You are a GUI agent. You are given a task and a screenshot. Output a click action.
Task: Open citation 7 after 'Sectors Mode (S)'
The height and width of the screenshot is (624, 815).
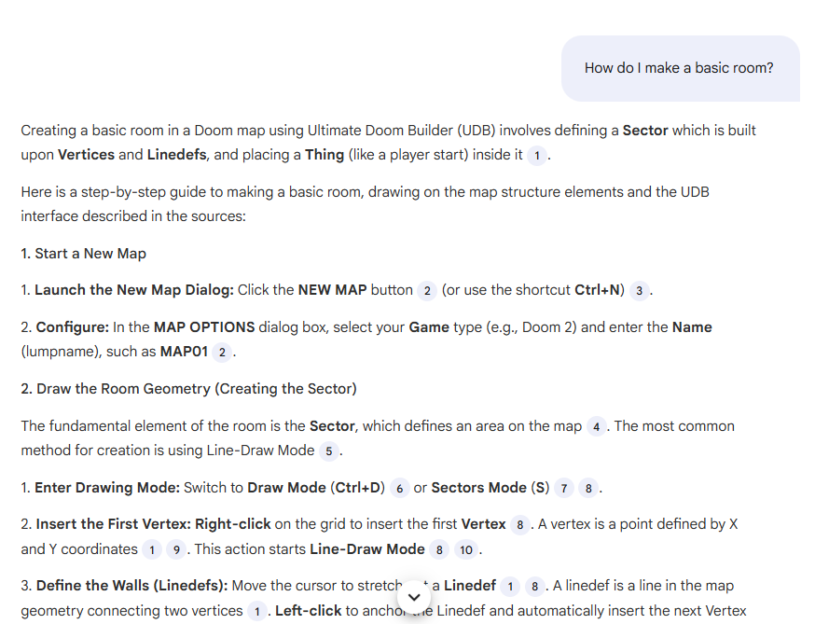pos(564,488)
